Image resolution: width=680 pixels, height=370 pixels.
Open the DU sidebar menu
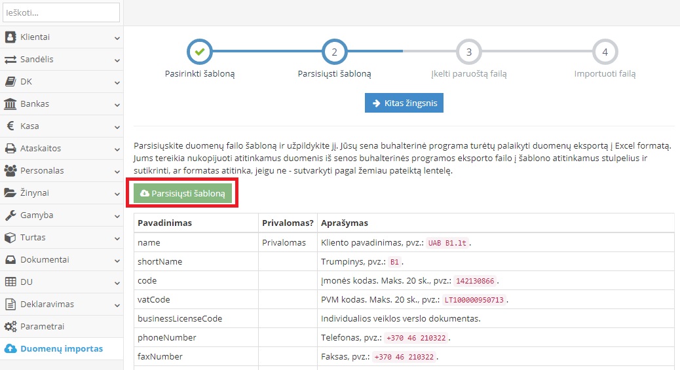pyautogui.click(x=26, y=282)
